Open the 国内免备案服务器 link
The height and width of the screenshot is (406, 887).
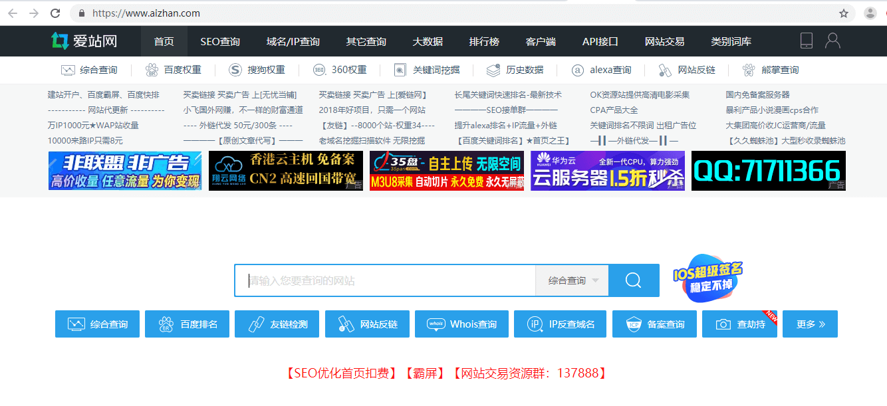[x=758, y=95]
